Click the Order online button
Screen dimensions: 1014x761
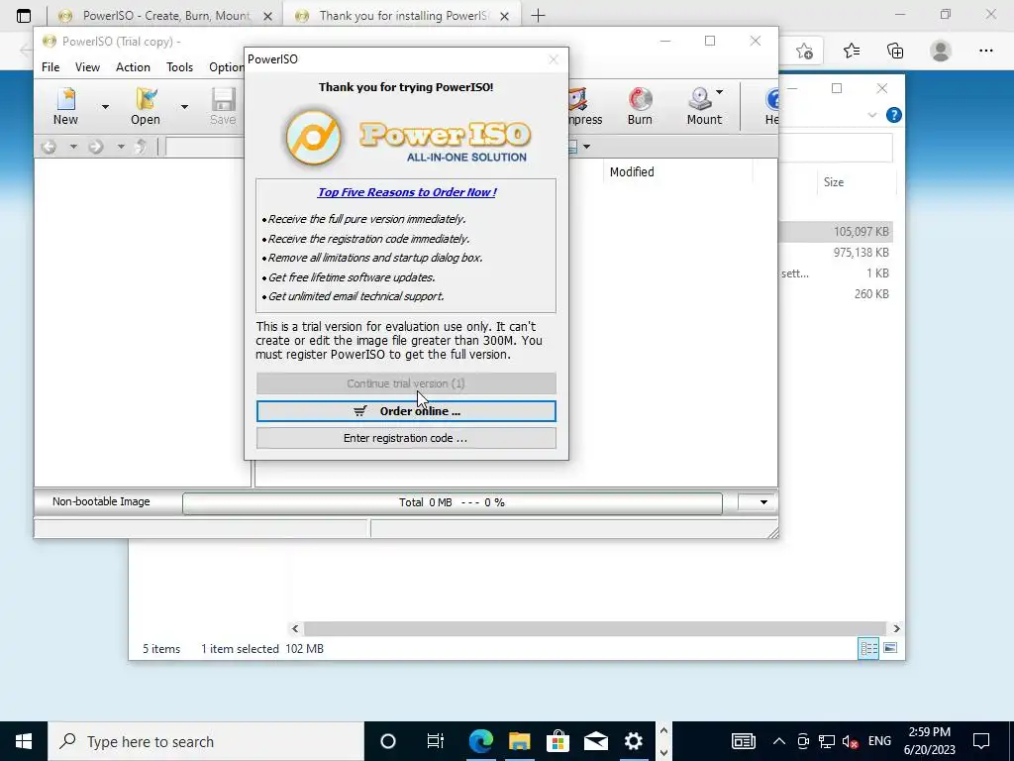pyautogui.click(x=406, y=411)
